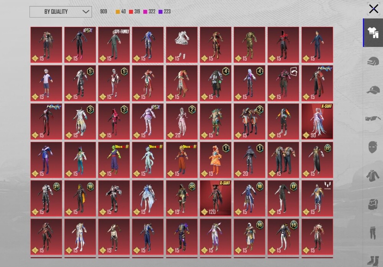Select the outfit with badge 16
The image size is (383, 267).
click(249, 237)
